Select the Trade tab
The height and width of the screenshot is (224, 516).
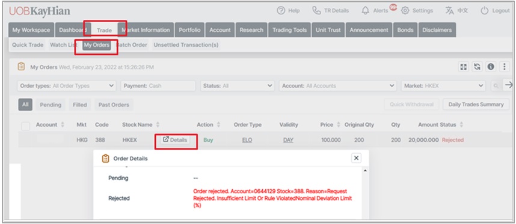(104, 30)
